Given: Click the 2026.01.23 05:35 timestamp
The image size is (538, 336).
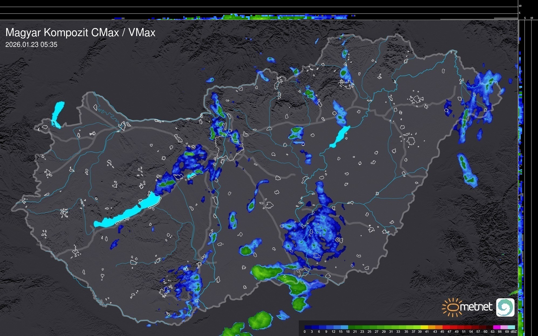Looking at the screenshot, I should [x=31, y=45].
